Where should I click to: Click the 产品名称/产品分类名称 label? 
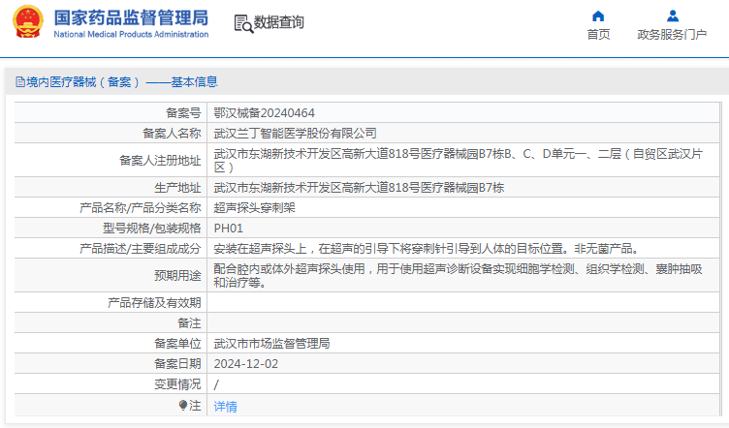pos(140,208)
